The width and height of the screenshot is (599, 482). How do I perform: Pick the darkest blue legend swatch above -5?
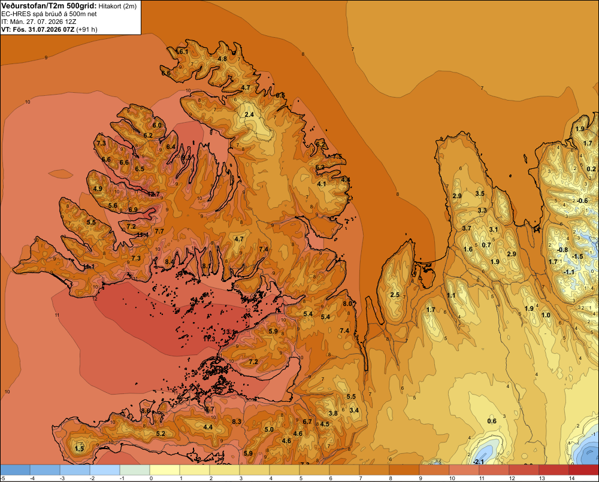(16, 469)
